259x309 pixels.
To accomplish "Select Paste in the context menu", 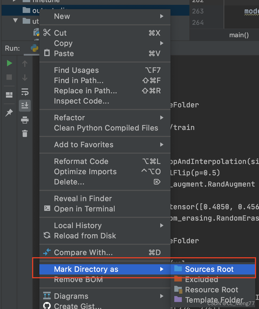I will [105, 53].
